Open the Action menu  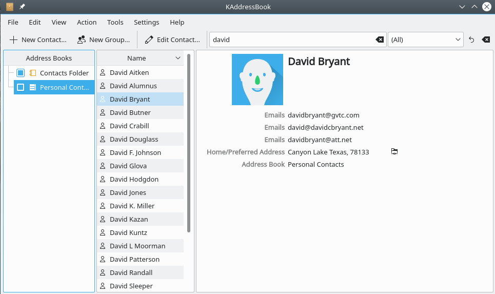pos(87,23)
